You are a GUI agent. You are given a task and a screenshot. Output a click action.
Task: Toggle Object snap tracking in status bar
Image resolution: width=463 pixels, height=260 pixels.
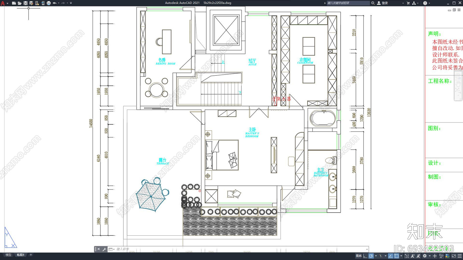point(391,256)
